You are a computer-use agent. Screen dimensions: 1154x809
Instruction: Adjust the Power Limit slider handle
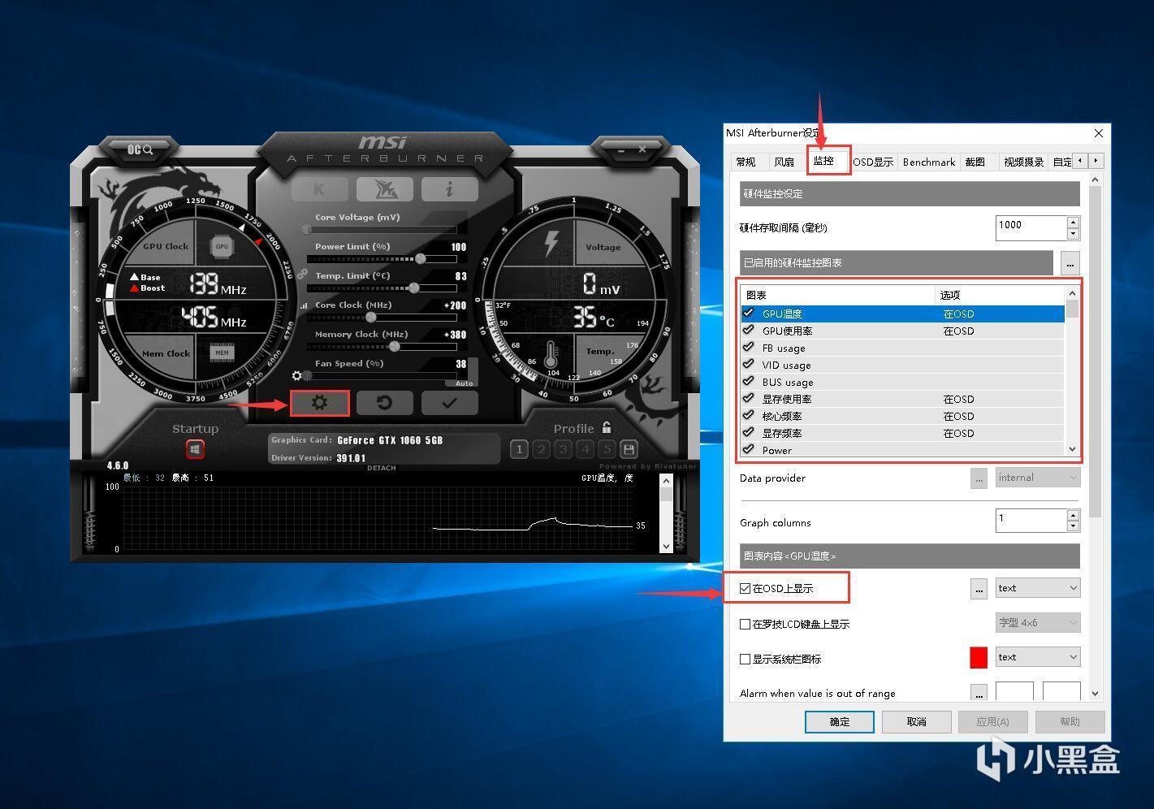point(421,259)
